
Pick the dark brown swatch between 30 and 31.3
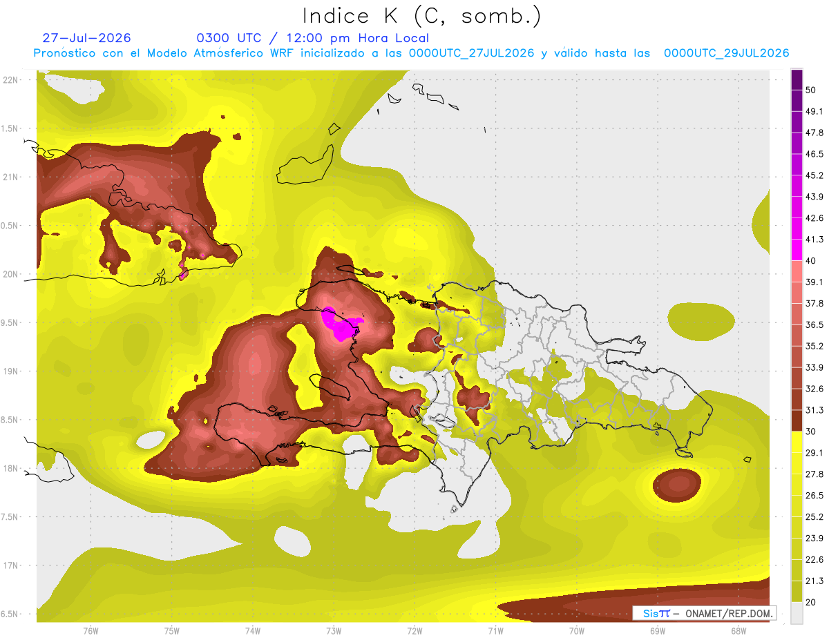[x=797, y=420]
